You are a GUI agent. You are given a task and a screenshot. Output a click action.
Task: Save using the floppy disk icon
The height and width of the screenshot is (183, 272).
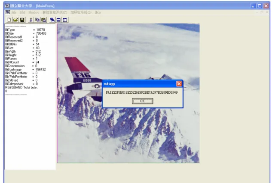(22, 20)
